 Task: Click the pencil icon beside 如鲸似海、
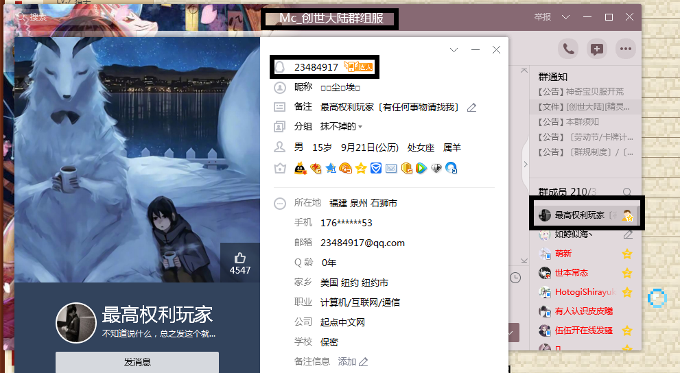coord(628,234)
